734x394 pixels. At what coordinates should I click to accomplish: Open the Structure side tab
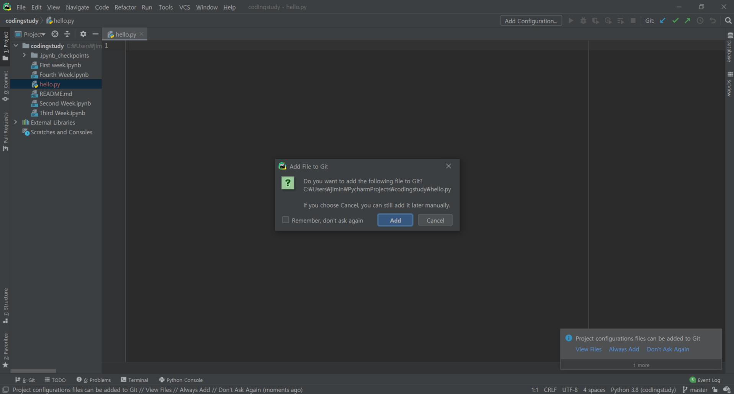tap(5, 306)
